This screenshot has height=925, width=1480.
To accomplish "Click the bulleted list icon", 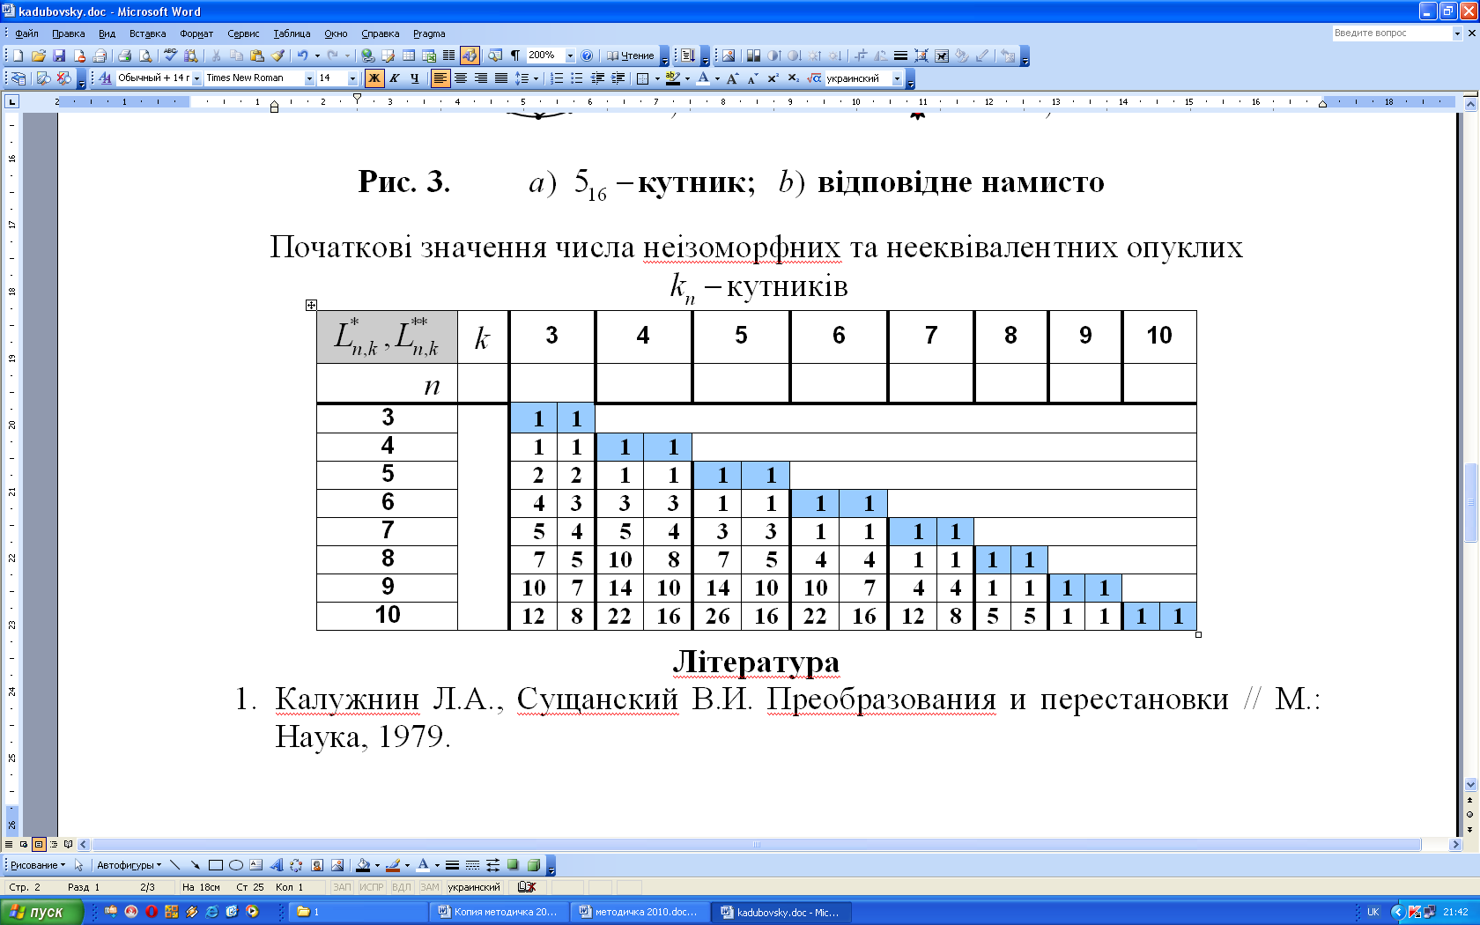I will coord(577,78).
